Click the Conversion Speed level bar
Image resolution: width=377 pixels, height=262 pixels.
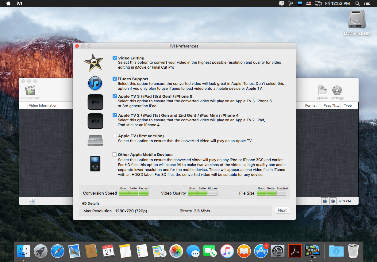point(133,193)
